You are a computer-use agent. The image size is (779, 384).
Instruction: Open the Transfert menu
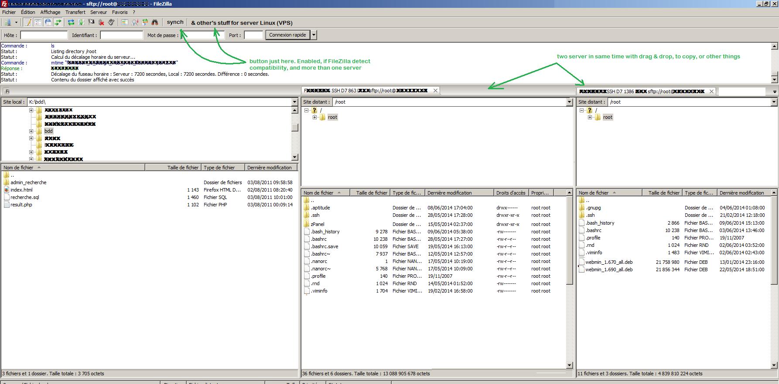tap(75, 12)
